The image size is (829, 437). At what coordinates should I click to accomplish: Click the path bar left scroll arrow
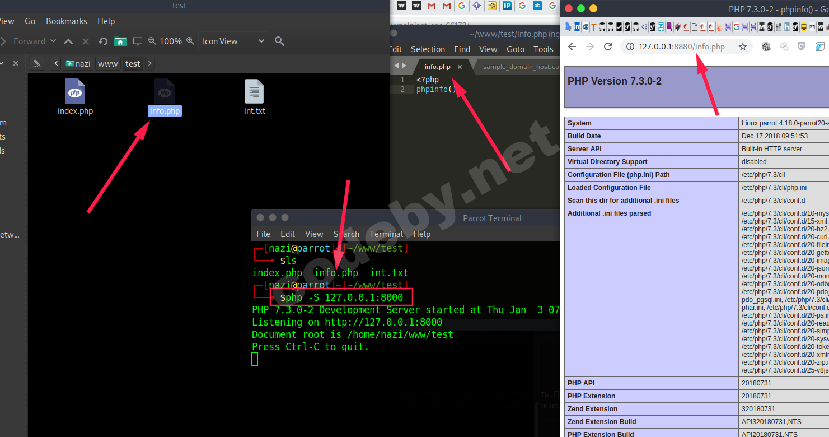click(56, 63)
